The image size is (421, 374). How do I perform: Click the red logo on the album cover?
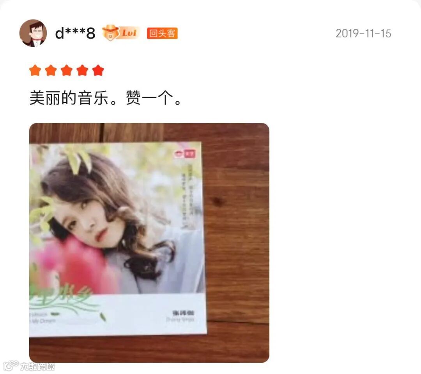(x=185, y=154)
